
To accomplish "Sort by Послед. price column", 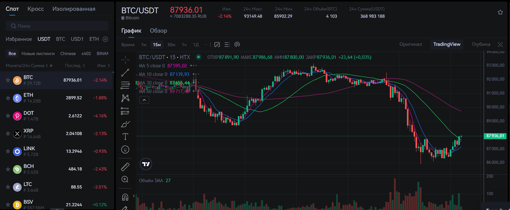I will coord(84,66).
